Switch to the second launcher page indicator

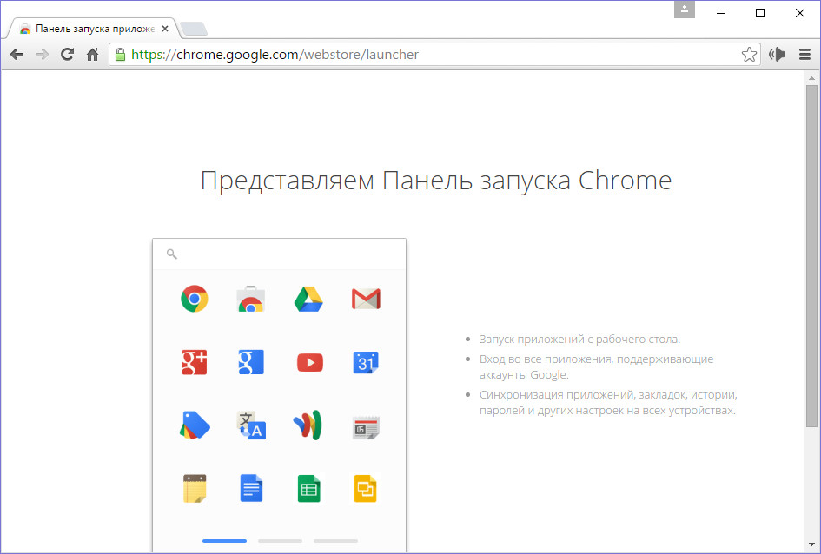(280, 541)
